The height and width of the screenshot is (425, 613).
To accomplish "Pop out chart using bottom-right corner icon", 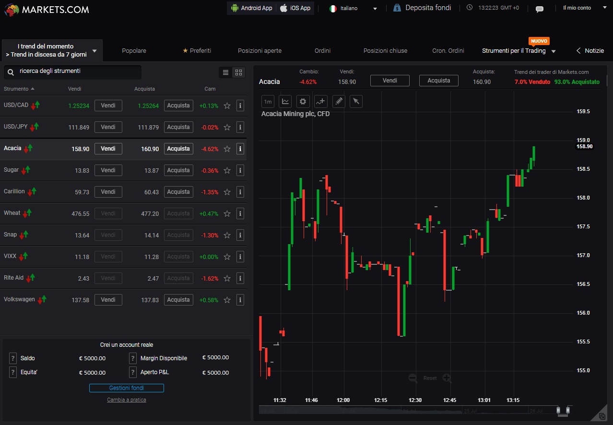I will coord(602,416).
